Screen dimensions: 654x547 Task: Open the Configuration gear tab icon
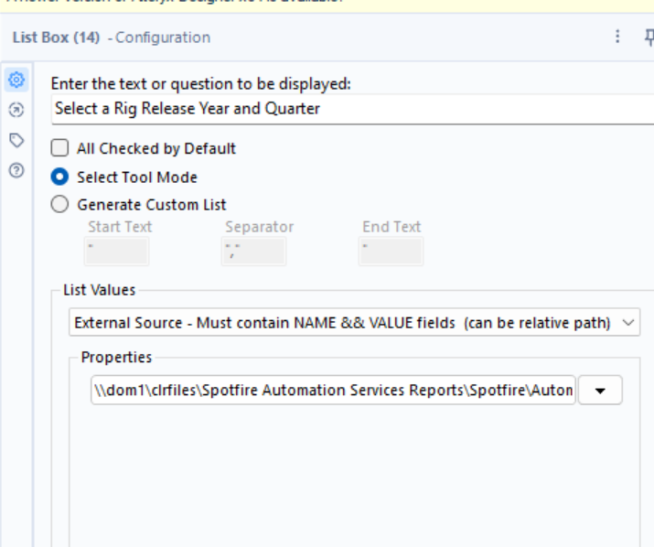click(x=16, y=80)
